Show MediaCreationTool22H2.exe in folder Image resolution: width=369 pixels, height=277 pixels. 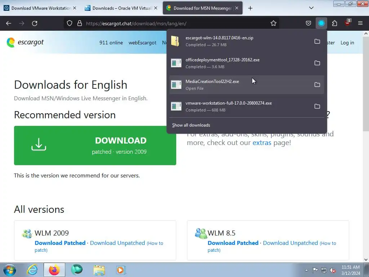(x=317, y=84)
